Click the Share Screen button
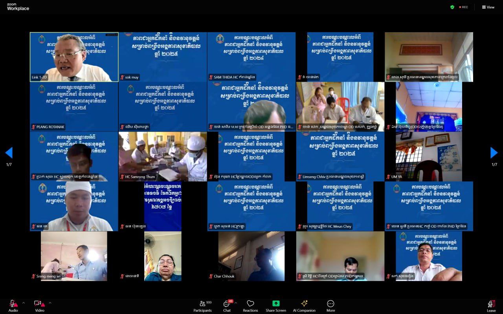The image size is (503, 314). pyautogui.click(x=276, y=306)
